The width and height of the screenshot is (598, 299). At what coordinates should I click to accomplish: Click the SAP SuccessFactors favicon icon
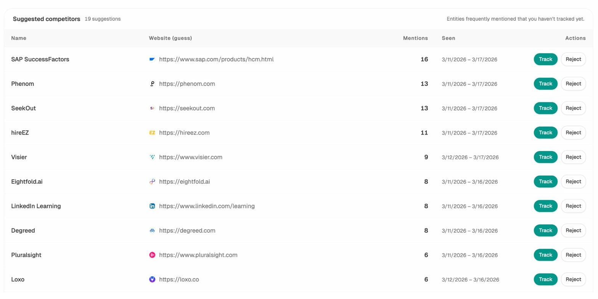(x=152, y=59)
